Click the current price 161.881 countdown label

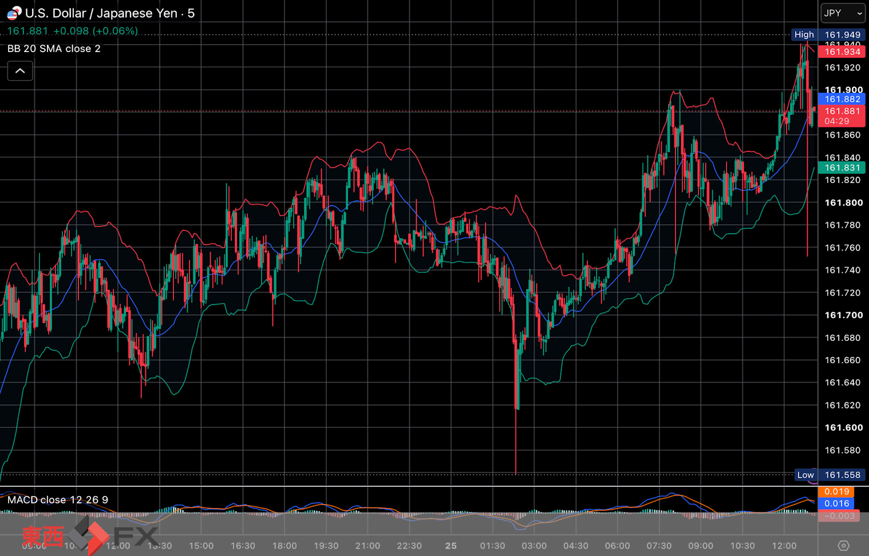(x=842, y=116)
